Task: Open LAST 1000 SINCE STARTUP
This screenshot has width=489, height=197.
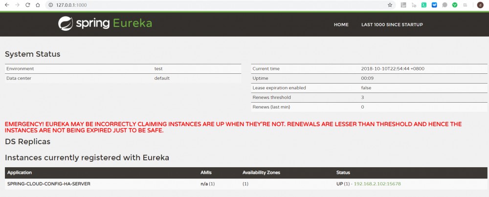Action: click(392, 24)
